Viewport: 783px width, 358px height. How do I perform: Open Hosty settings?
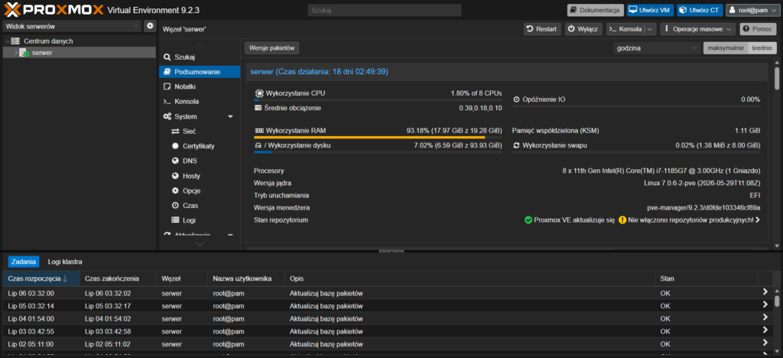200,176
